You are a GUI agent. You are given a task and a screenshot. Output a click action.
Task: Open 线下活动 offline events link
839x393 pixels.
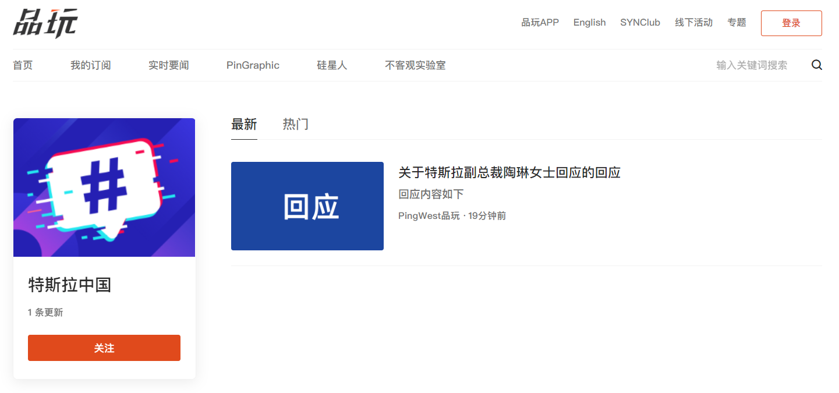(693, 23)
